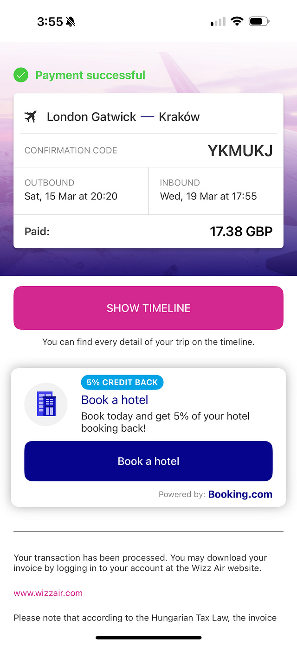297x645 pixels.
Task: Tap the dark blue Book a hotel button
Action: pyautogui.click(x=148, y=461)
